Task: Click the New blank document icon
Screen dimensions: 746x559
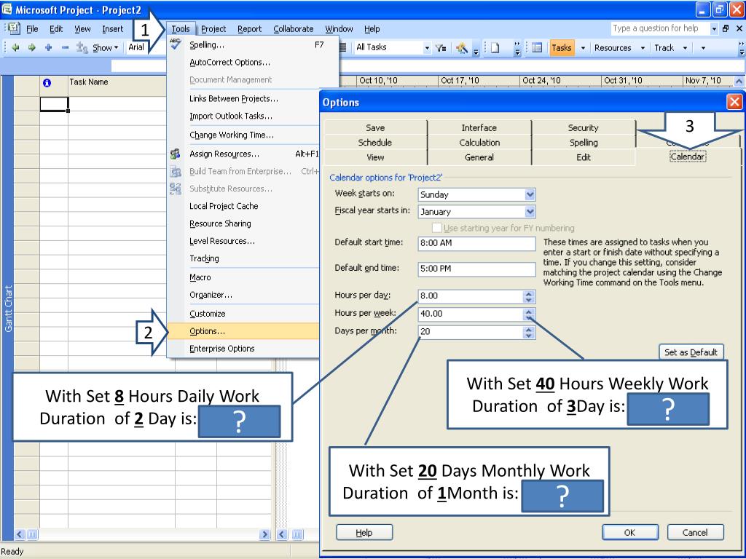Action: tap(495, 47)
